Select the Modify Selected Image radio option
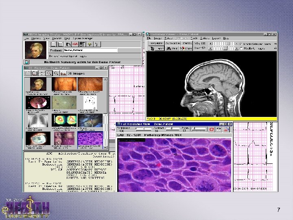Screen dimensions: 293x220 [241, 43]
